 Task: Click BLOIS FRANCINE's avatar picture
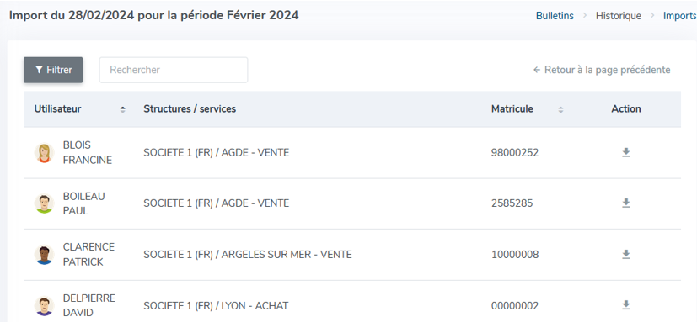(44, 153)
